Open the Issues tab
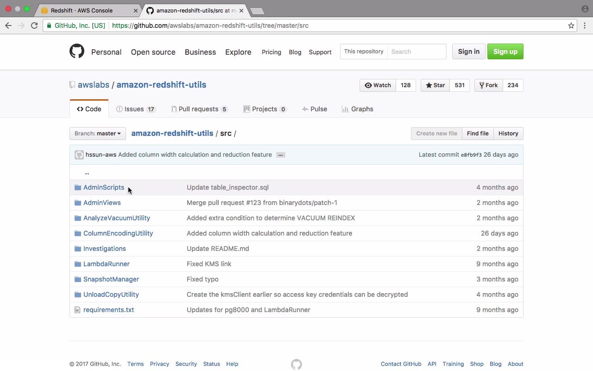 [x=136, y=109]
